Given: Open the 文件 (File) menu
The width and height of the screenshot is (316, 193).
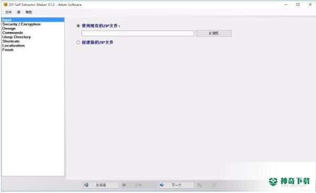Looking at the screenshot, I should pyautogui.click(x=8, y=12).
